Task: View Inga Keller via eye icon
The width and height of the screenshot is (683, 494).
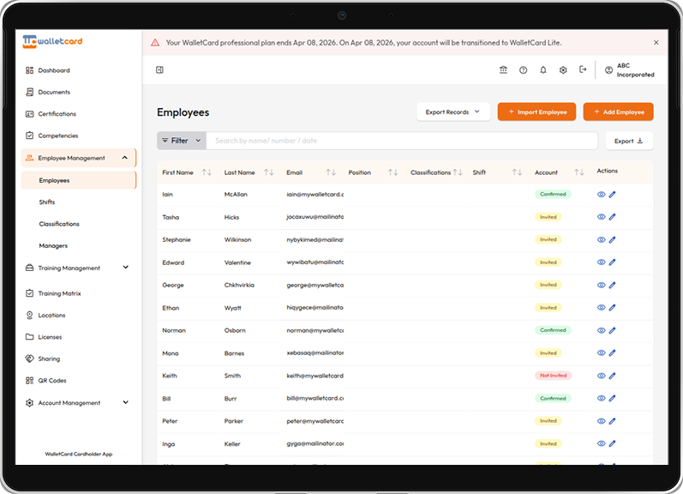Action: click(601, 443)
